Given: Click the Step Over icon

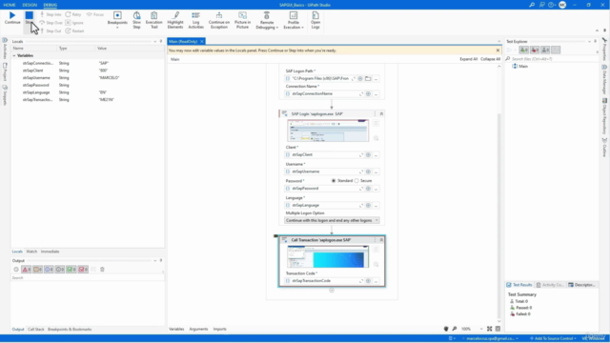Looking at the screenshot, I should 42,23.
